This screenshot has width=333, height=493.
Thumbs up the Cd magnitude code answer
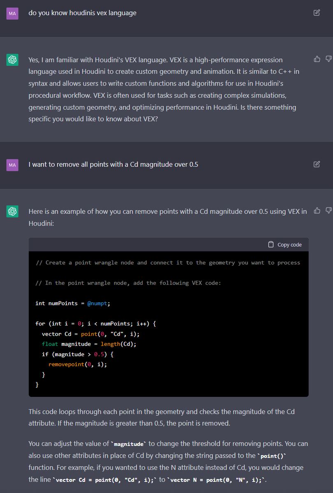[317, 211]
